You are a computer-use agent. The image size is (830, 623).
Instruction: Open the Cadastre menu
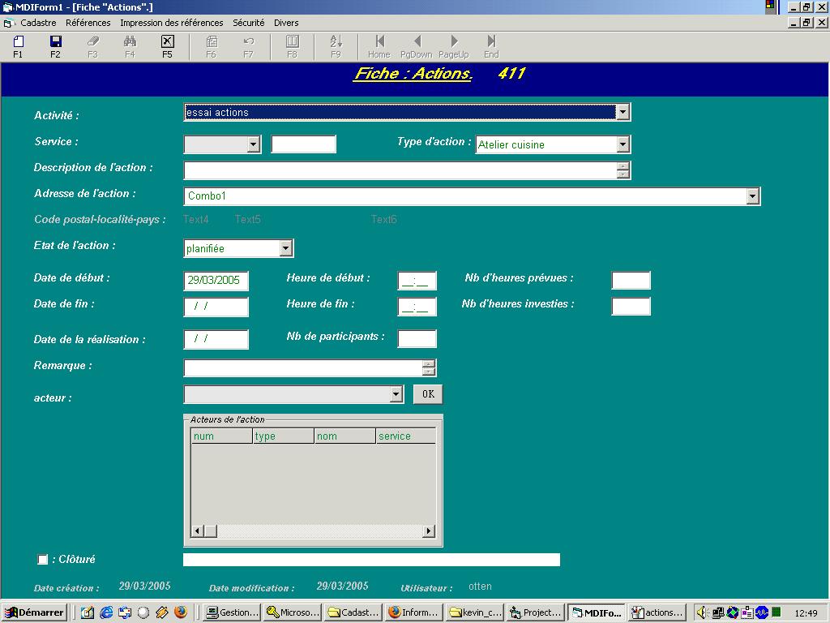pyautogui.click(x=38, y=23)
